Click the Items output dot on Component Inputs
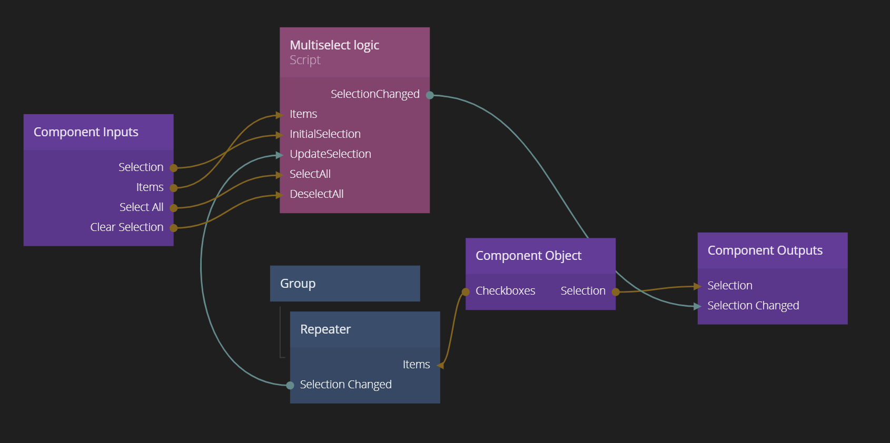This screenshot has height=443, width=890. 173,188
